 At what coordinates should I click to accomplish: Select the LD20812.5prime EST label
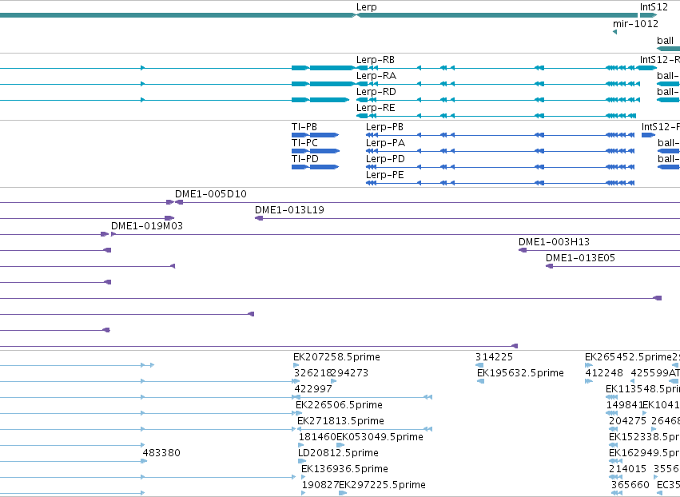click(x=338, y=453)
